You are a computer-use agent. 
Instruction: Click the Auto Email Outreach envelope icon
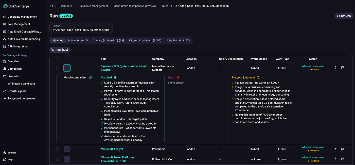5,32
